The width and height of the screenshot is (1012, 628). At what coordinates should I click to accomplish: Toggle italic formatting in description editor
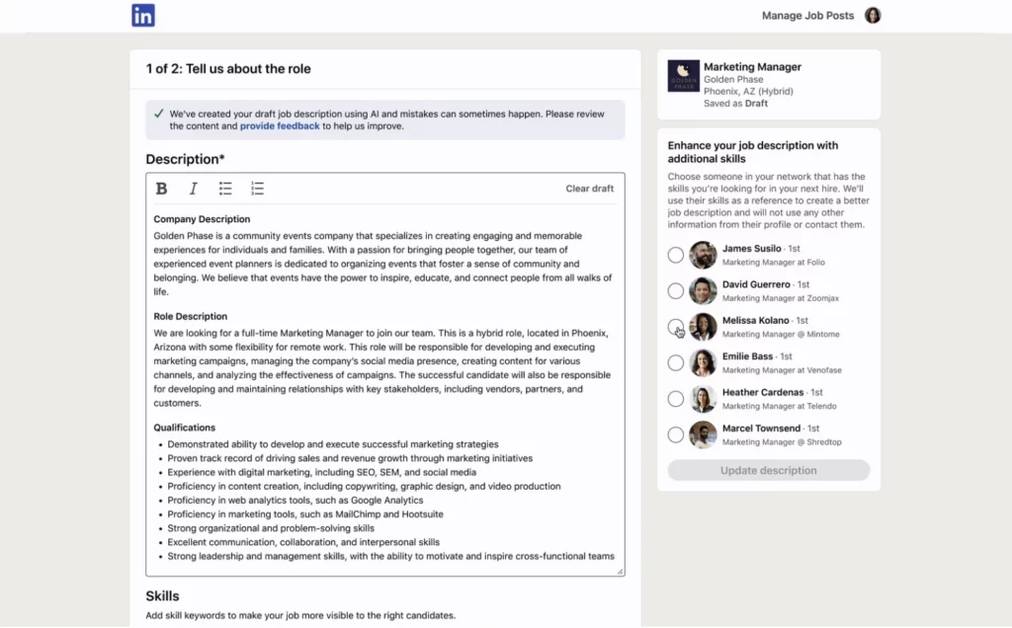coord(193,189)
